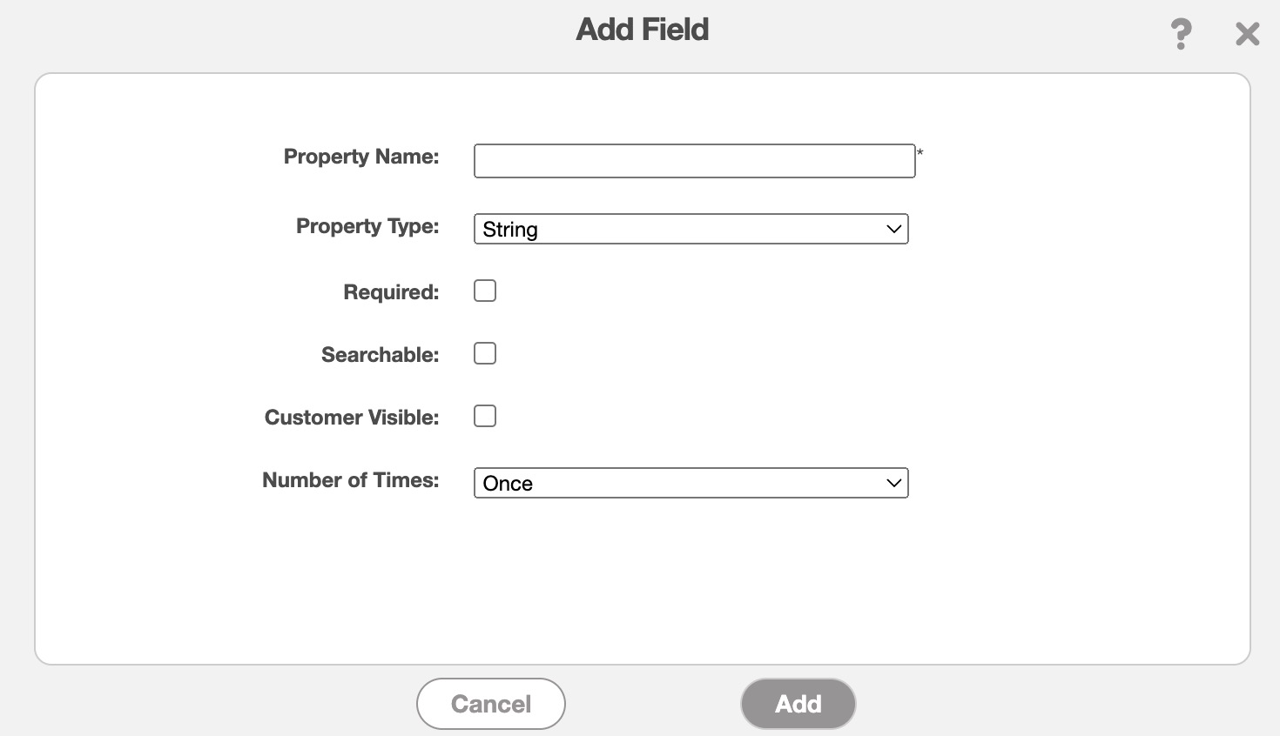Viewport: 1280px width, 736px height.
Task: Open help with the question mark icon
Action: (1181, 34)
